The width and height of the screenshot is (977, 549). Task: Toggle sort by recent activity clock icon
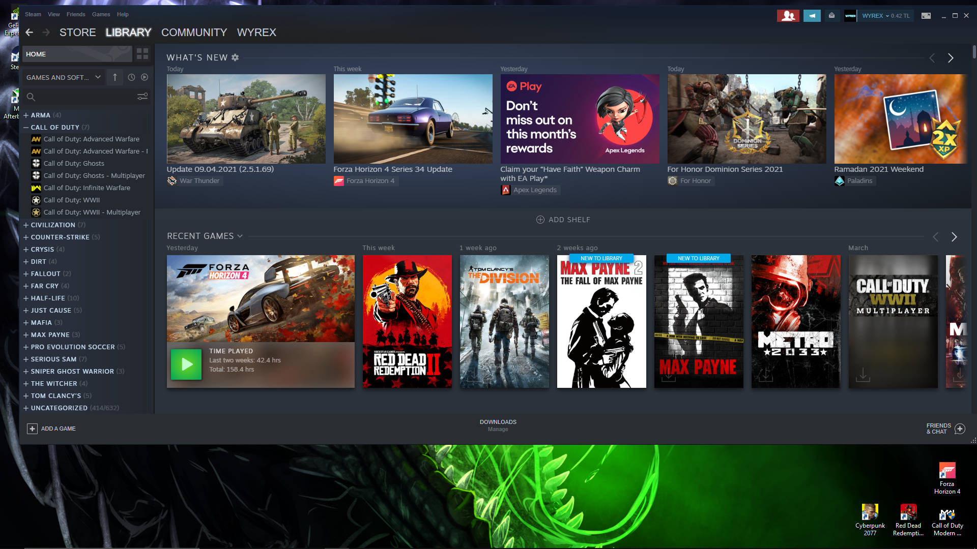pyautogui.click(x=131, y=77)
